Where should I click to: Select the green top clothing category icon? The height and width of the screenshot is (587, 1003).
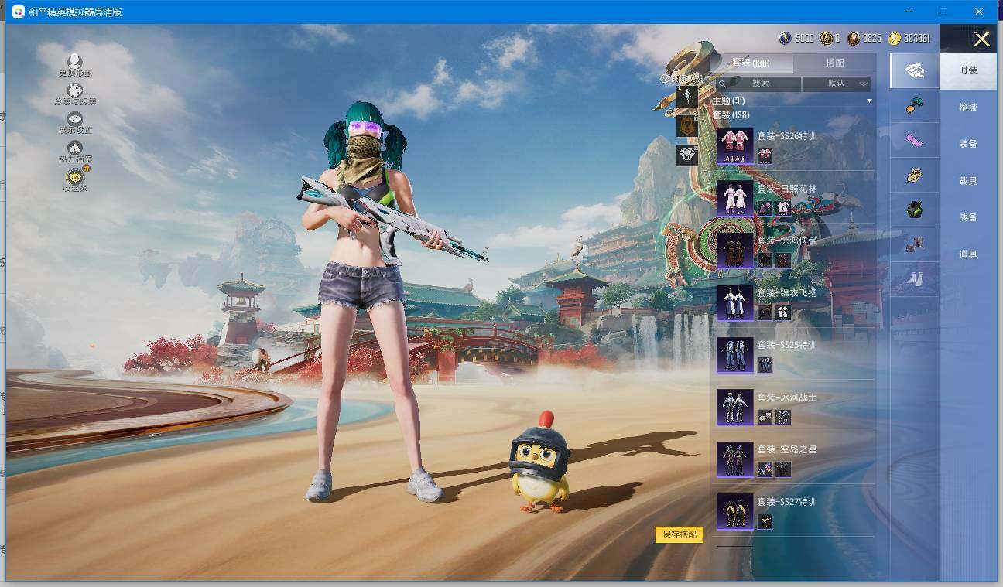[915, 210]
